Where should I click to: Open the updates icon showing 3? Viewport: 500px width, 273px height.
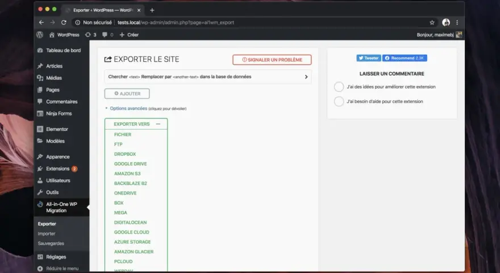(90, 35)
